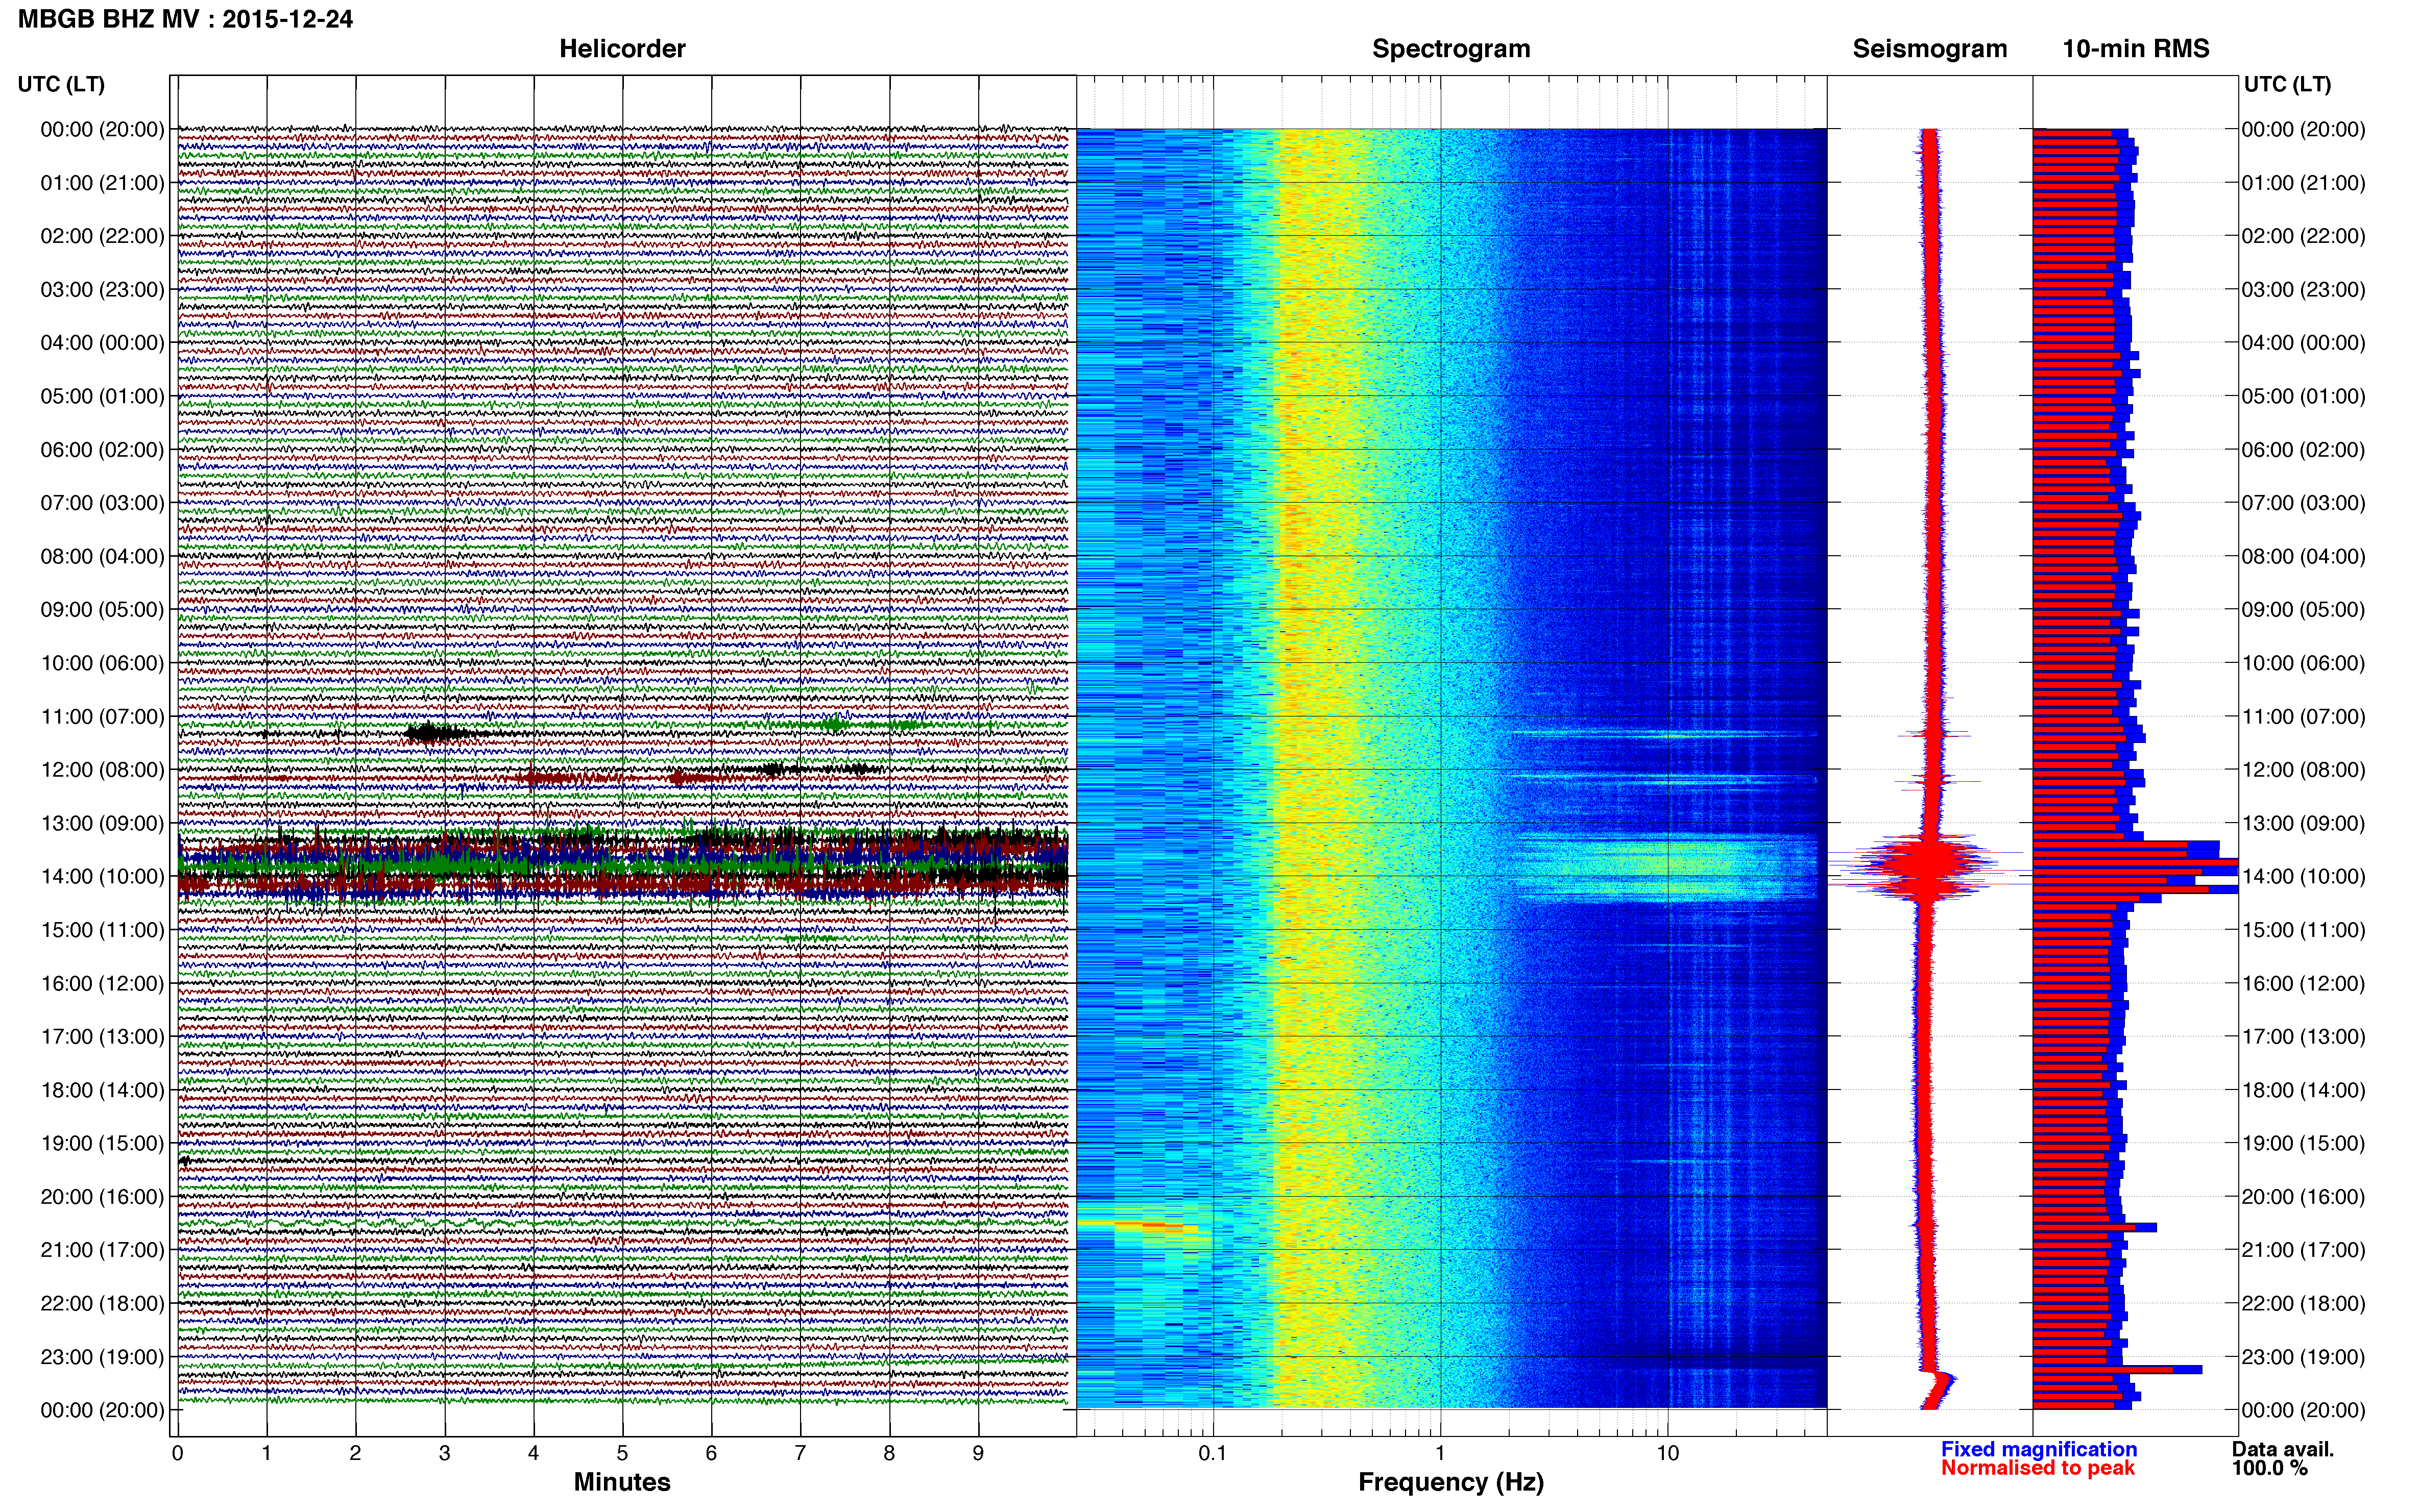Click the 'Fixed magnification' legend text
Screen dimensions: 2420x1512
click(2039, 1449)
